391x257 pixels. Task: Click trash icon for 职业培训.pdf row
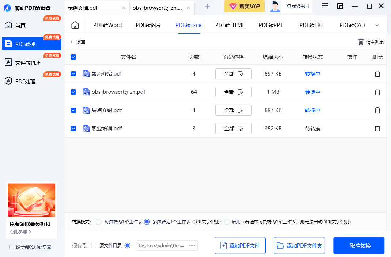tap(377, 128)
